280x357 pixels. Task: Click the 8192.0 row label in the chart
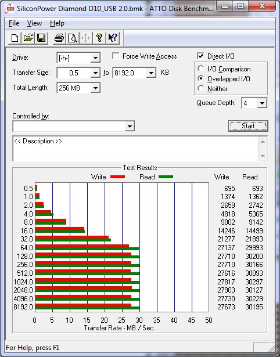(23, 307)
